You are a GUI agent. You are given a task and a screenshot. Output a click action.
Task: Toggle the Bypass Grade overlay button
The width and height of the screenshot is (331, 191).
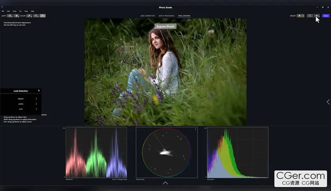click(x=165, y=26)
